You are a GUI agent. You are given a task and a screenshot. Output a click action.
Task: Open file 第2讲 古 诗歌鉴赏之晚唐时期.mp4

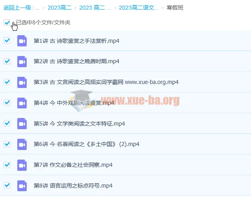click(x=76, y=61)
